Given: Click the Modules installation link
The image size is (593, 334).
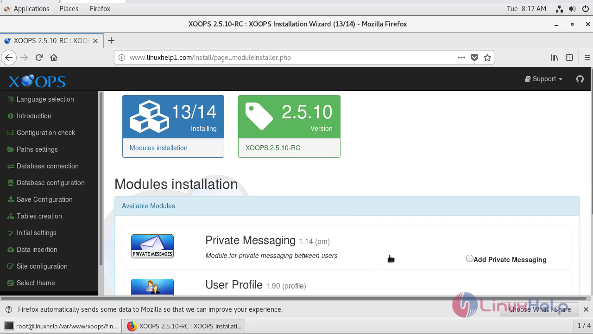Looking at the screenshot, I should point(158,148).
